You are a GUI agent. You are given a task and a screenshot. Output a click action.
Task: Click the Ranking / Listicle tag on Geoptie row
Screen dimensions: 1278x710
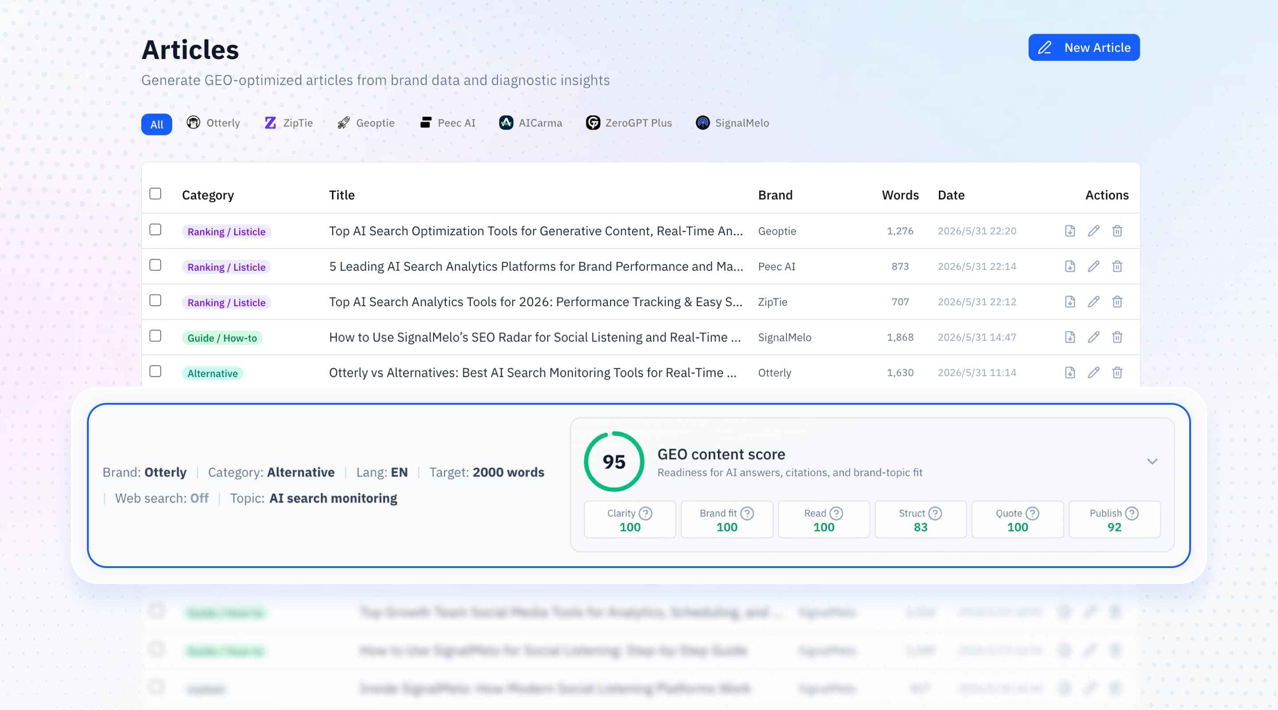pyautogui.click(x=226, y=232)
